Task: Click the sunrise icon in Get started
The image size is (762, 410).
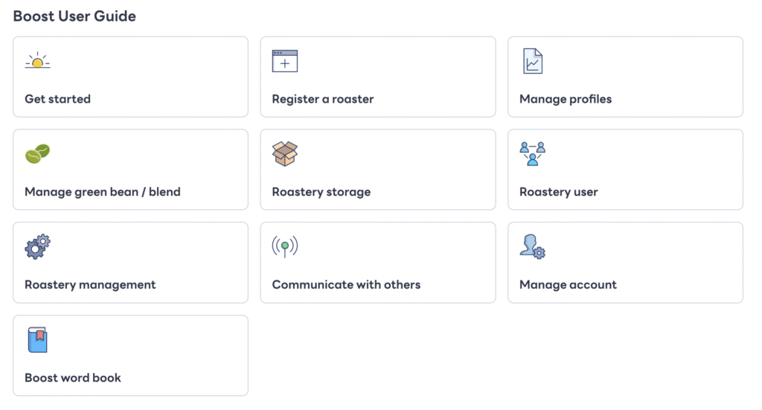Action: [x=37, y=61]
